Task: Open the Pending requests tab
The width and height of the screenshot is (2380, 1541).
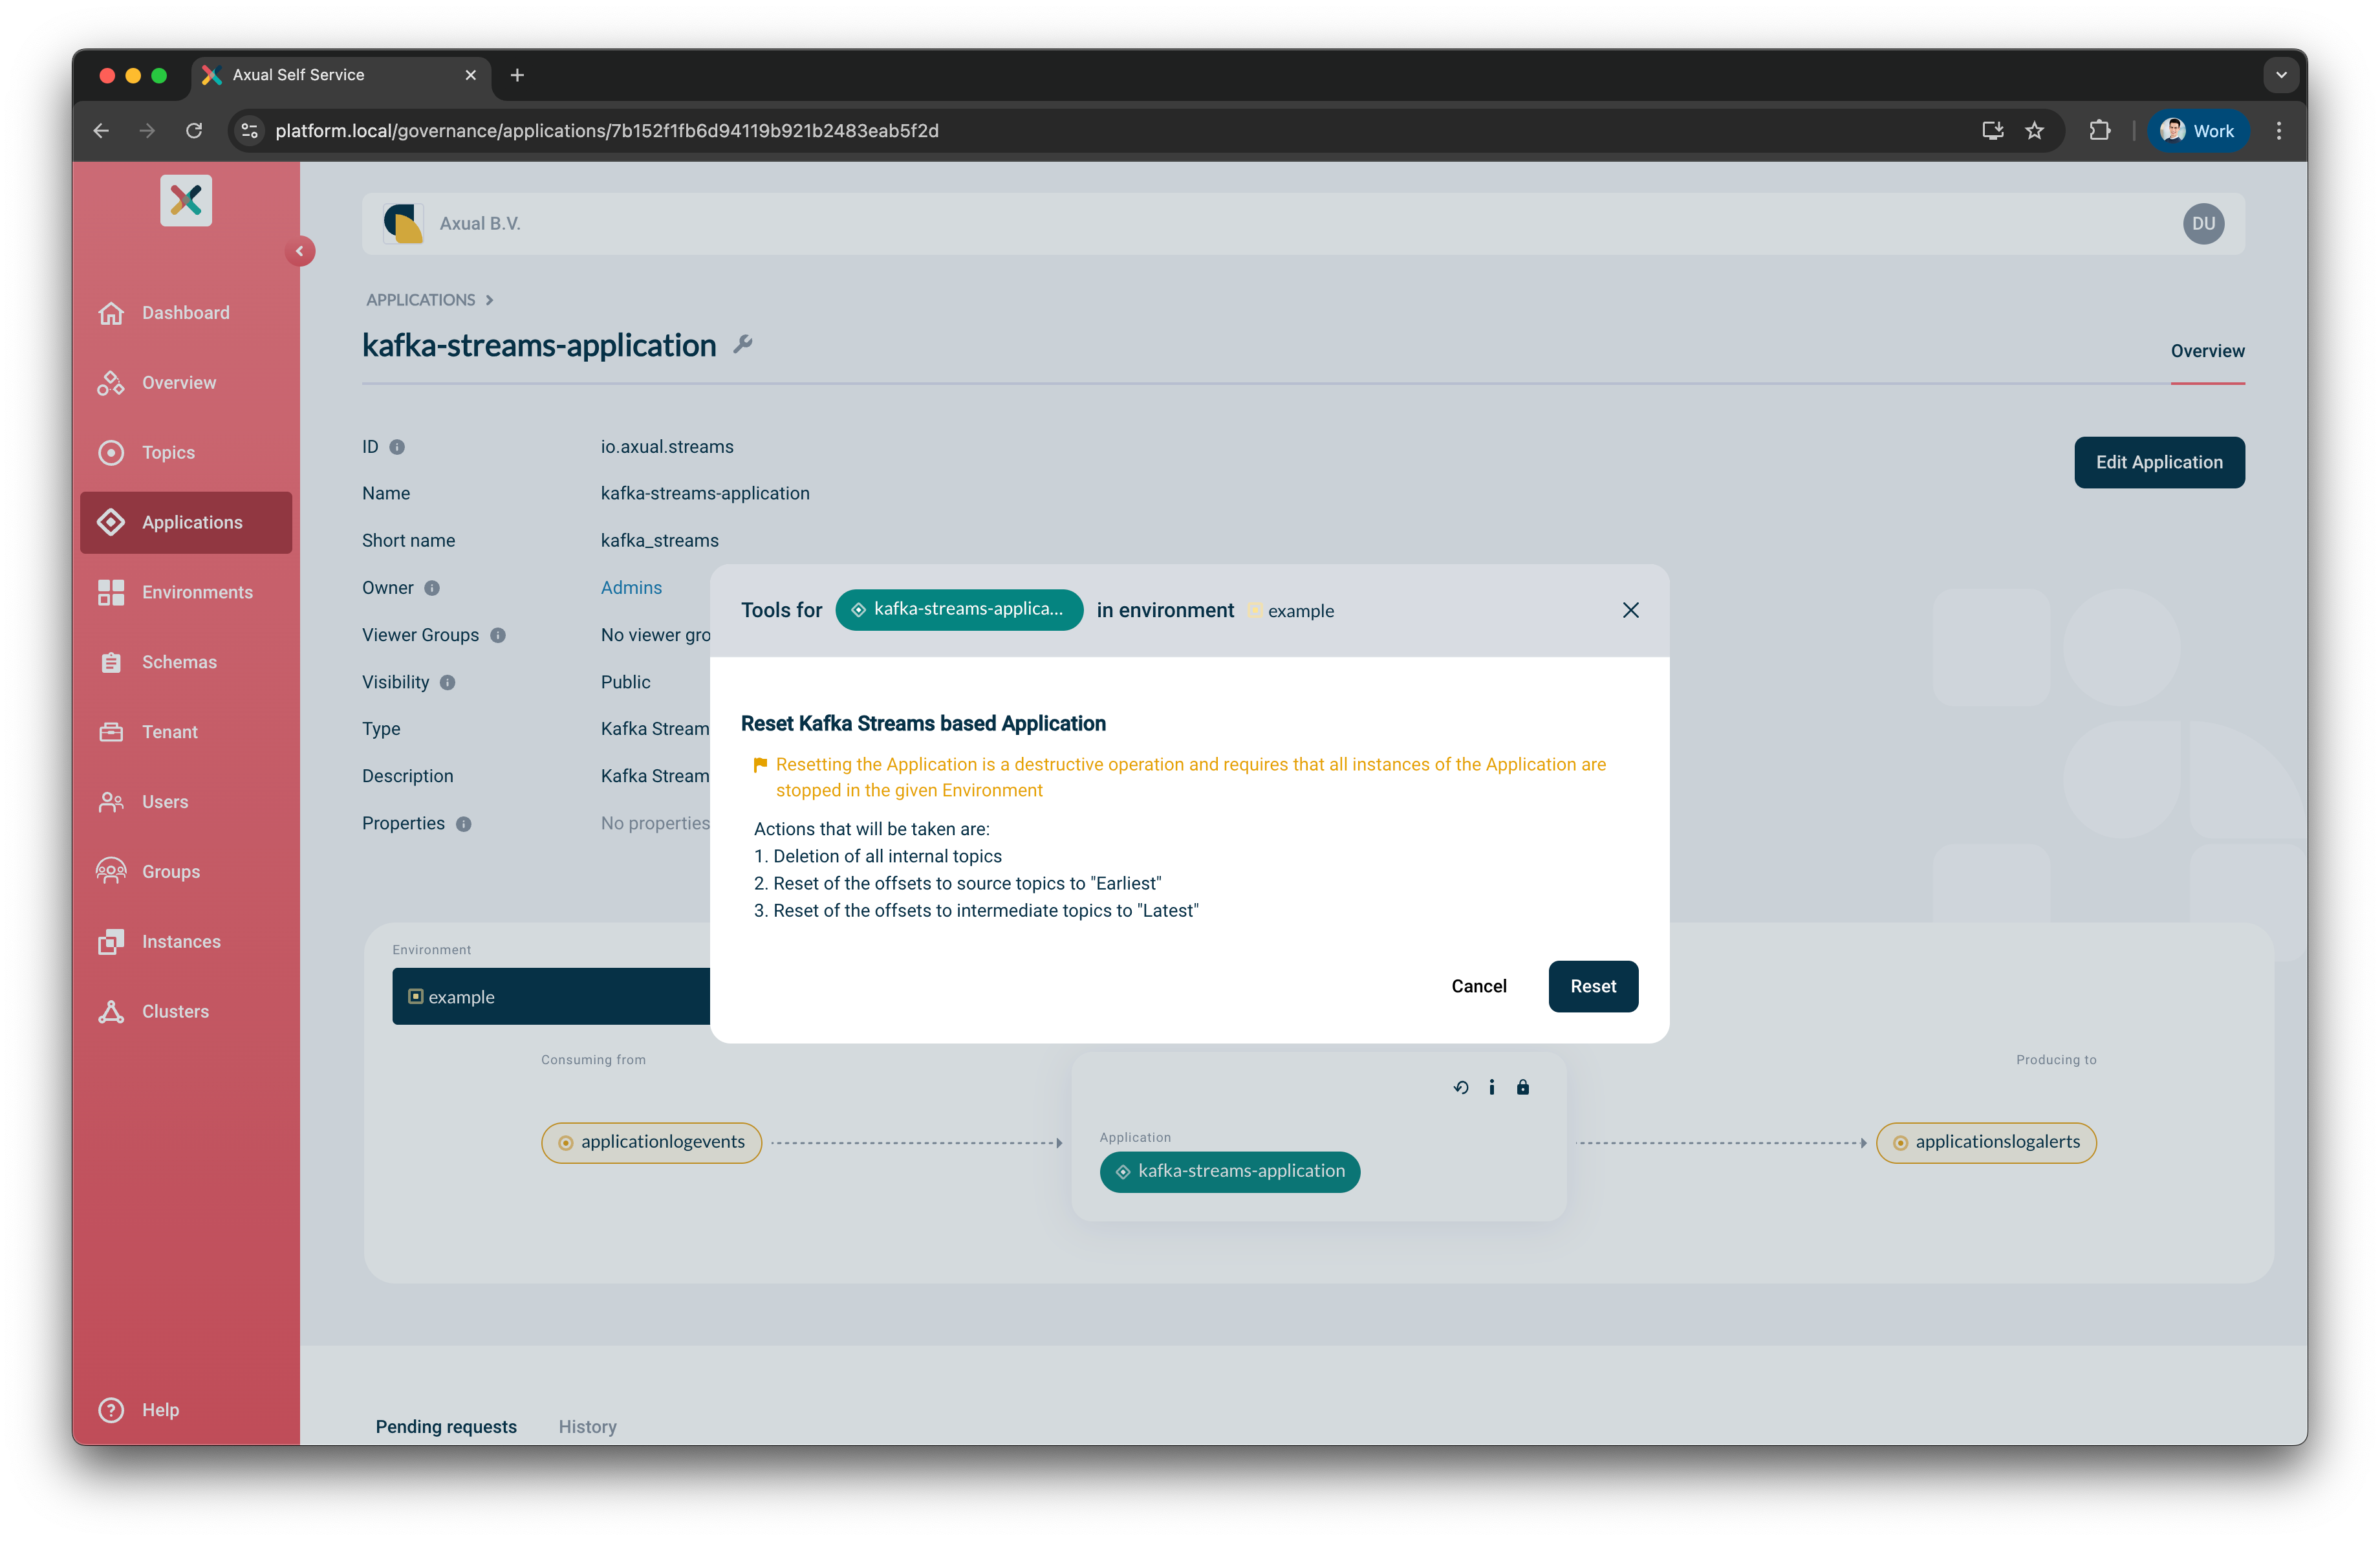Action: click(446, 1426)
